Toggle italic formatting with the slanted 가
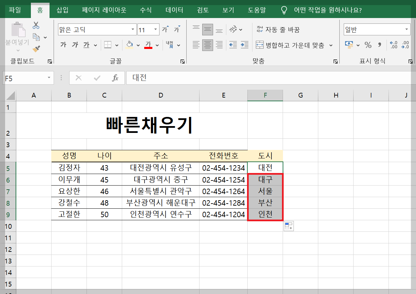This screenshot has height=294, width=416. click(x=75, y=45)
